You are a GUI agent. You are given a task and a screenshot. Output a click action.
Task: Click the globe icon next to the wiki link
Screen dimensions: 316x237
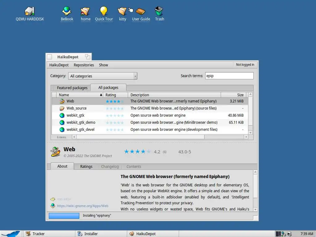(x=53, y=206)
